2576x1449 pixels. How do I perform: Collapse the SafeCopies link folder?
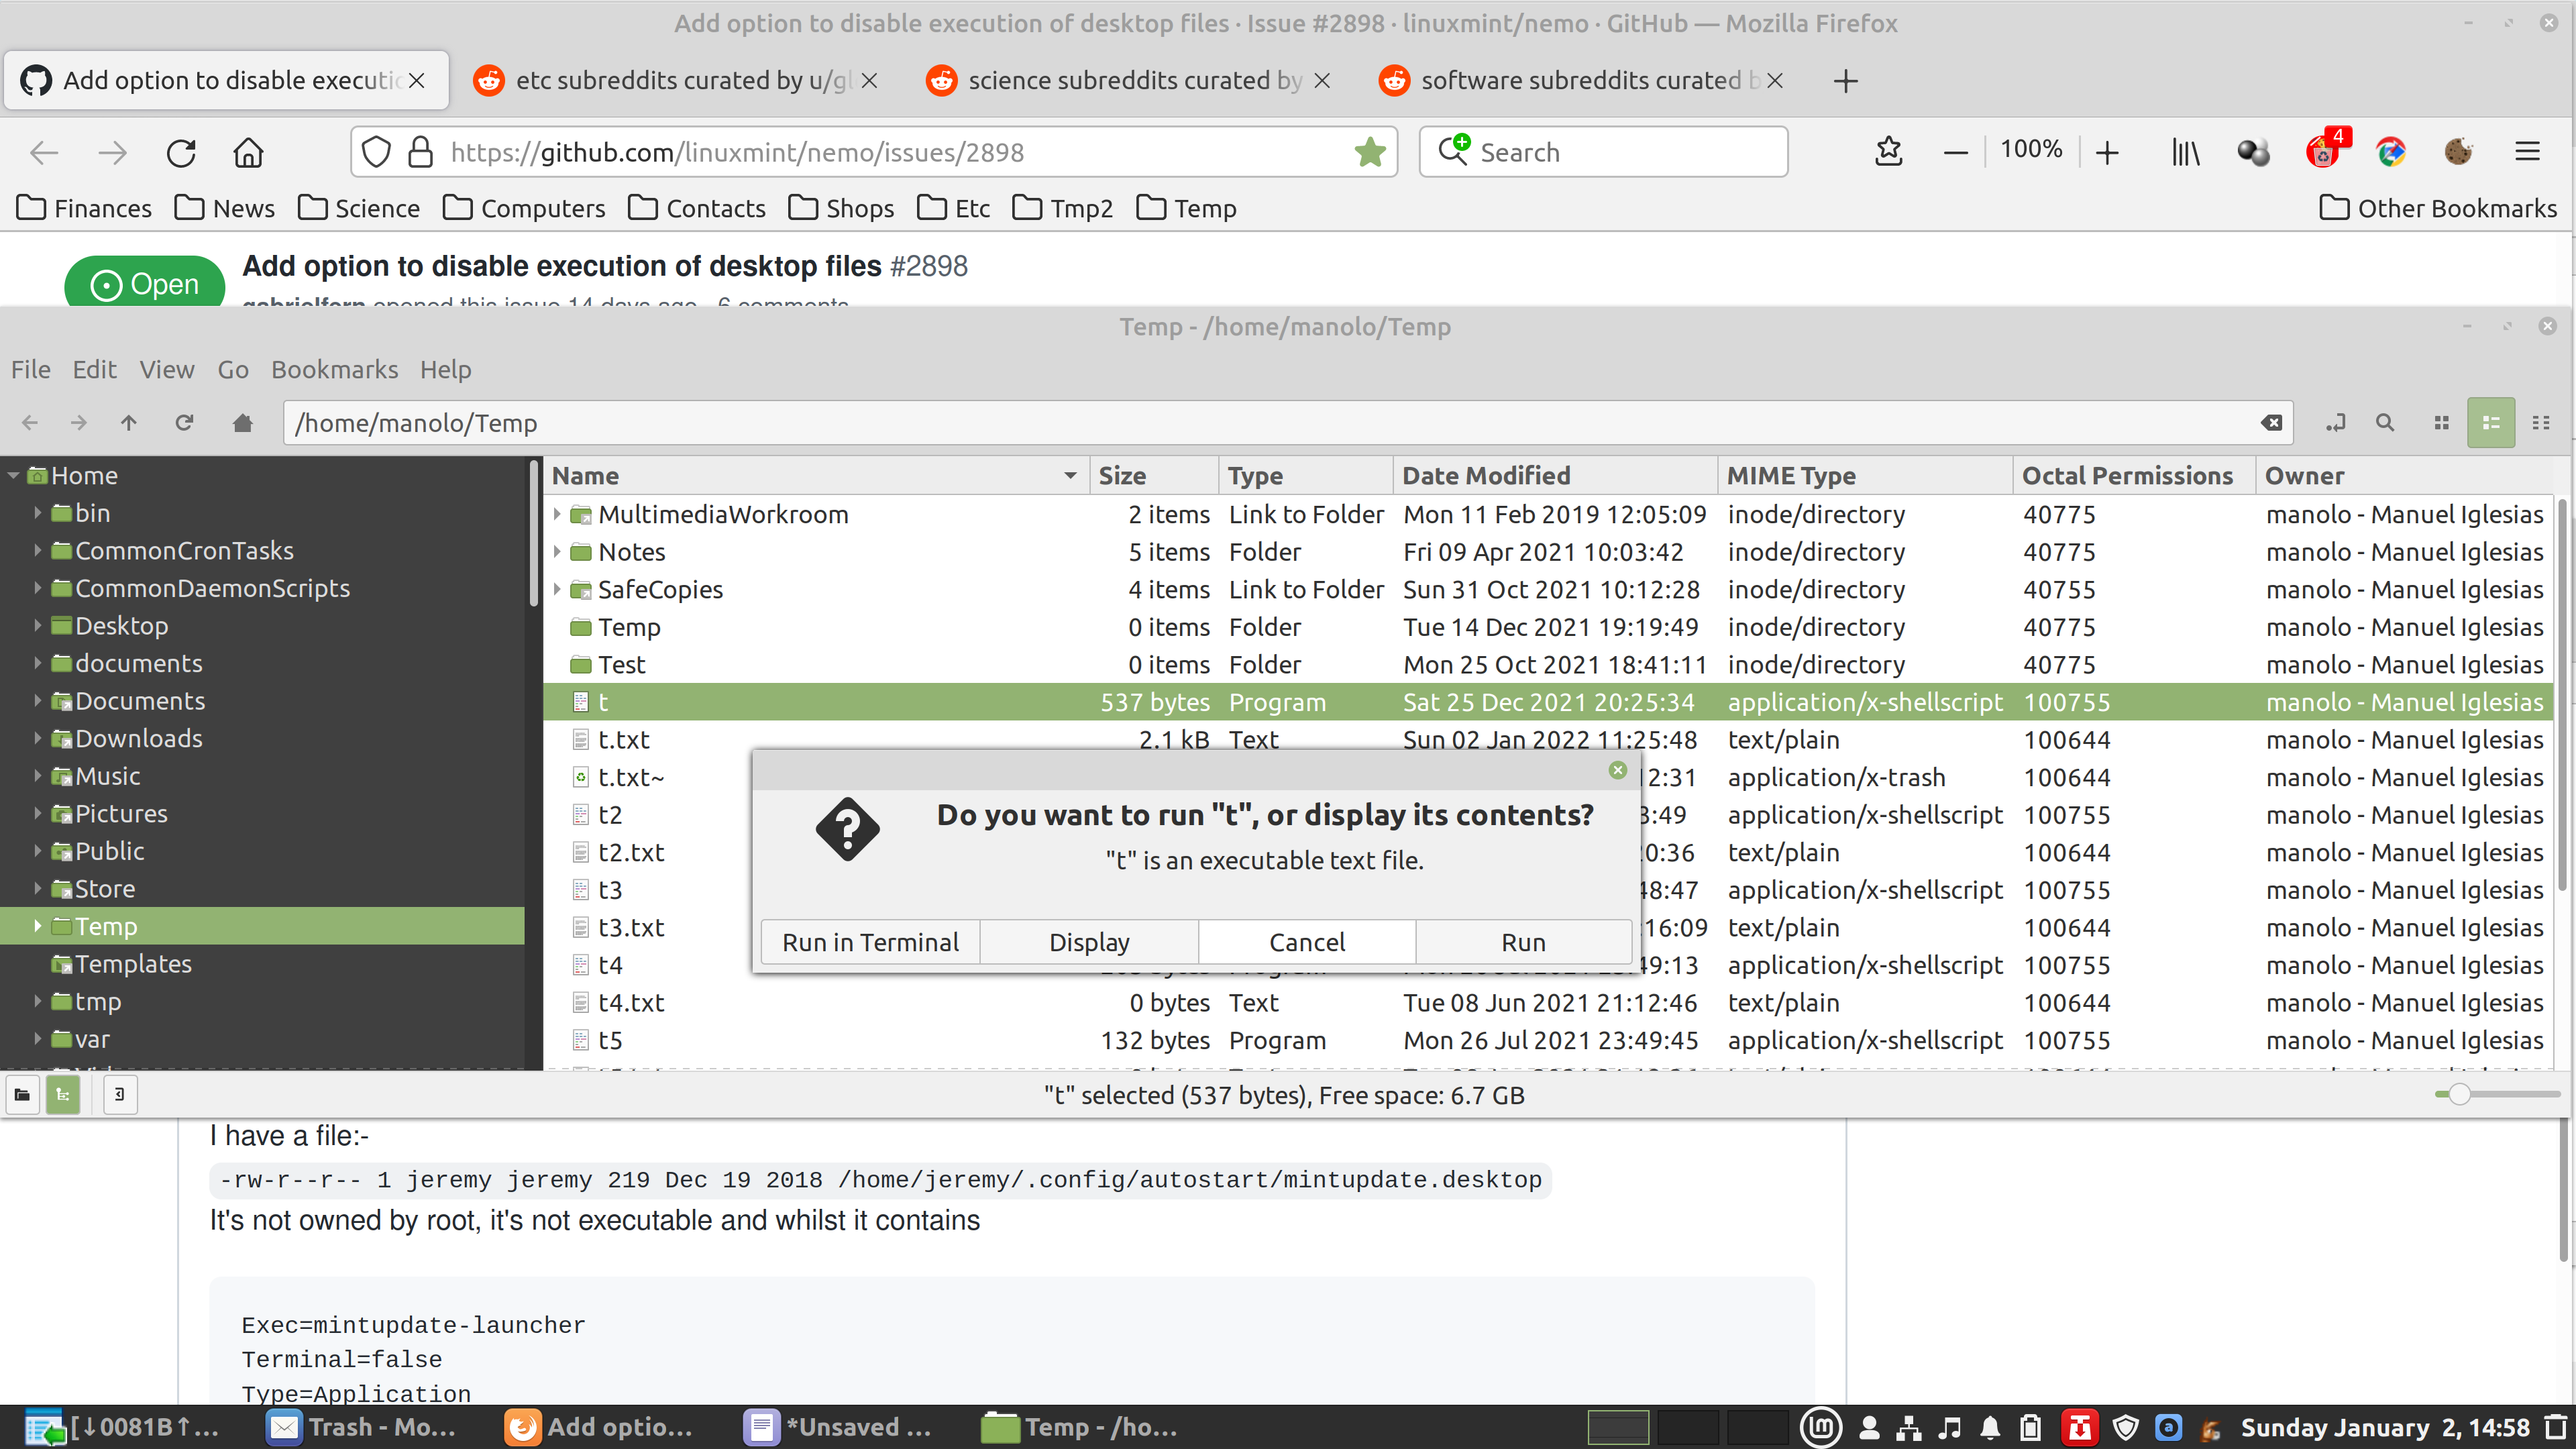[x=557, y=589]
